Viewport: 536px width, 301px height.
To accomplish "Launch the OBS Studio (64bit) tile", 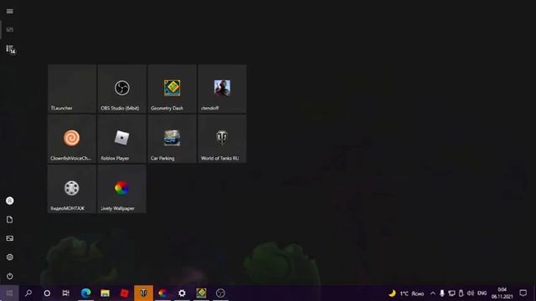I will click(x=122, y=89).
